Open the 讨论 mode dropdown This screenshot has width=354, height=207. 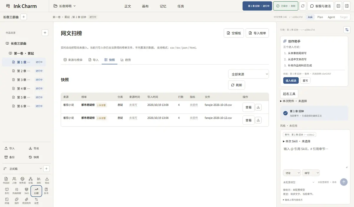tap(292, 173)
